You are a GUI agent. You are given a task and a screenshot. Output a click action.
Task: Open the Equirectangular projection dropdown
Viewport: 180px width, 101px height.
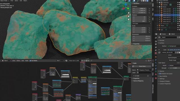(174, 58)
